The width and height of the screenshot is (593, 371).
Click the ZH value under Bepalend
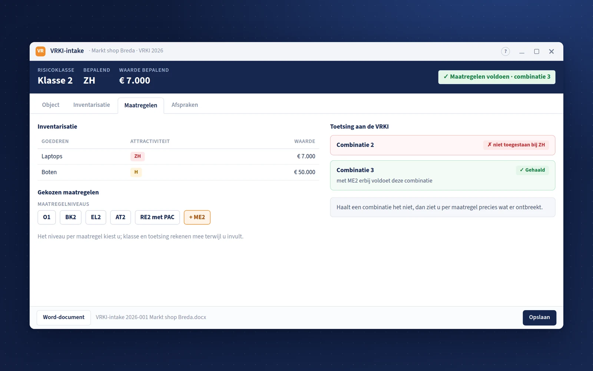(x=89, y=81)
